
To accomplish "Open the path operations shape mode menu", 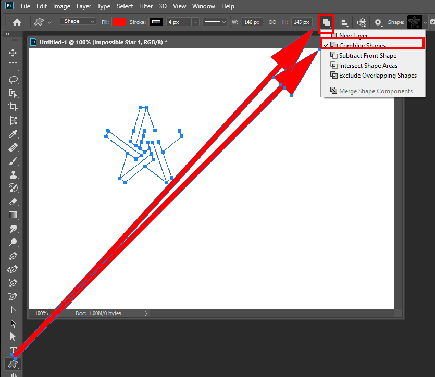I will pyautogui.click(x=326, y=23).
